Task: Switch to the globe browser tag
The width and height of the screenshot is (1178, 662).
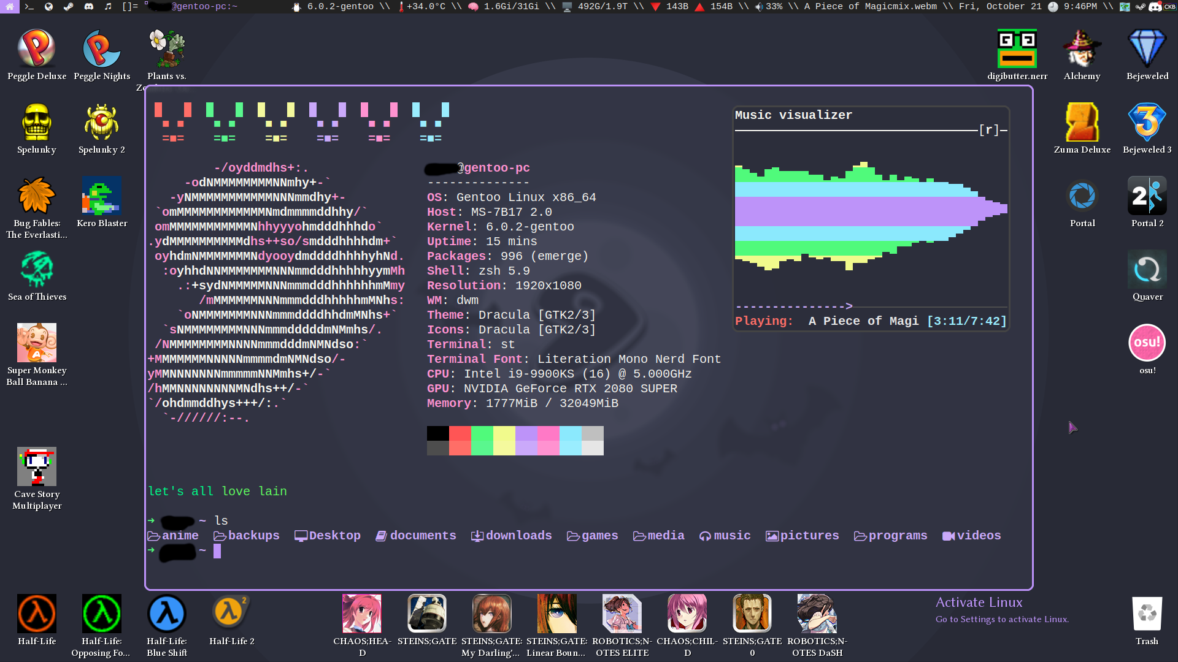Action: (48, 7)
